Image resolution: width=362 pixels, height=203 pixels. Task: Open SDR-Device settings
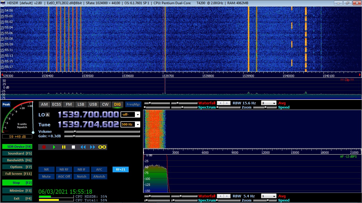(x=17, y=146)
